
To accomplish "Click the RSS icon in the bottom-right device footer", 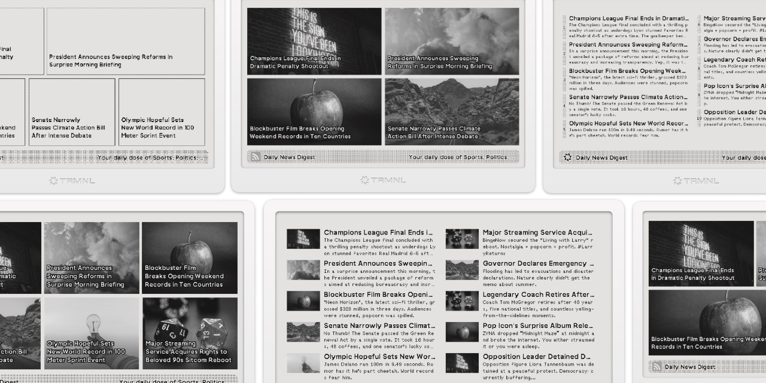I will 656,367.
